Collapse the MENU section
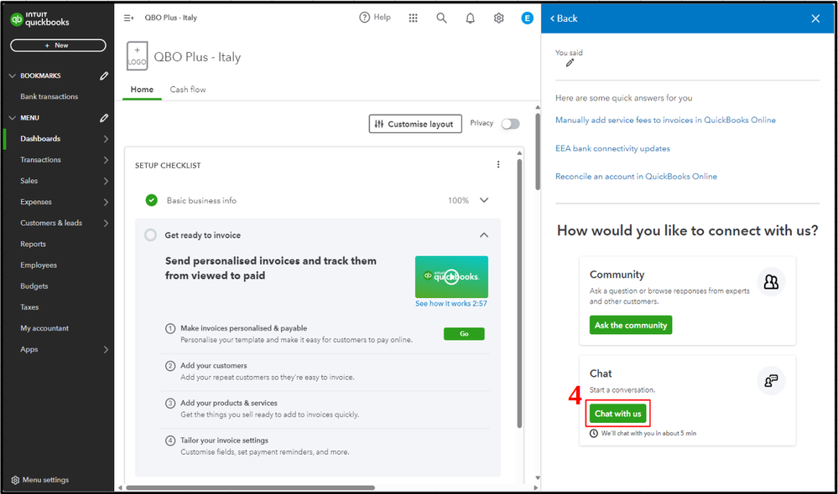 (13, 118)
